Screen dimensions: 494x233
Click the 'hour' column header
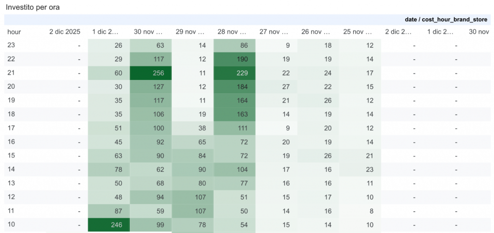(x=14, y=32)
